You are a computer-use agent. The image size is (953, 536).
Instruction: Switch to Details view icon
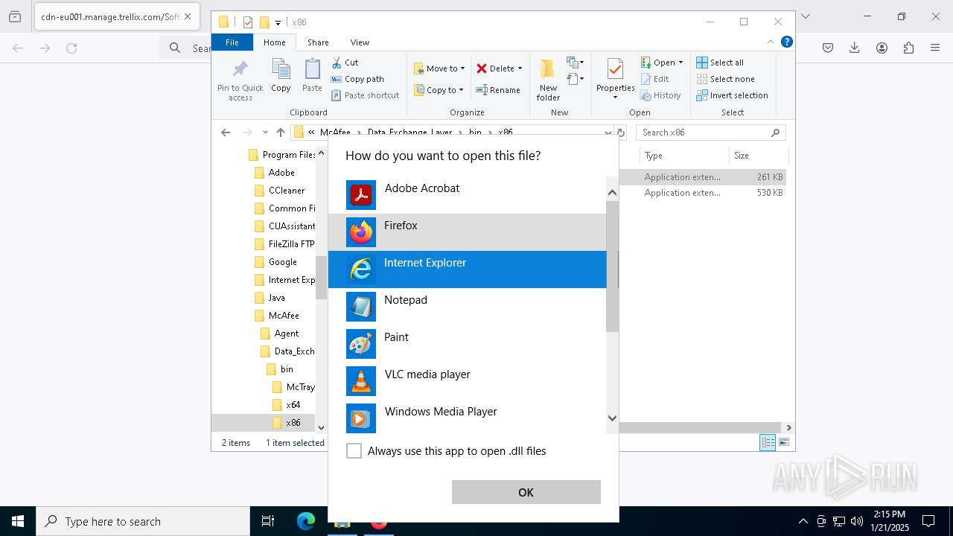[768, 442]
